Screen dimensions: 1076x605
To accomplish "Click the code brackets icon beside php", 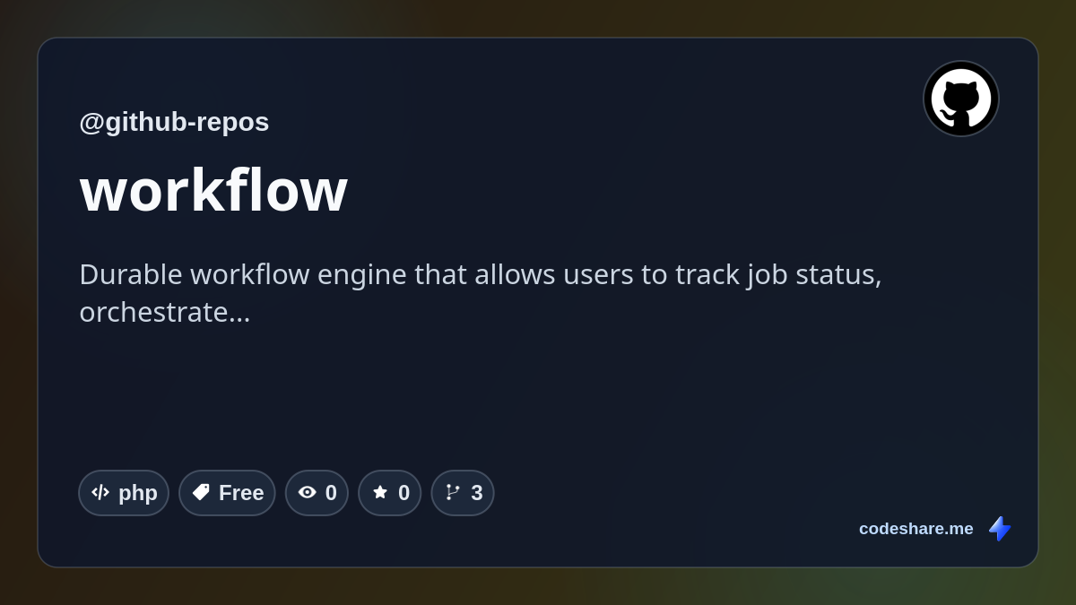I will point(100,492).
